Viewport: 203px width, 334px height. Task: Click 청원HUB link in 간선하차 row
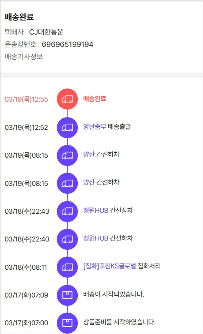coord(96,238)
